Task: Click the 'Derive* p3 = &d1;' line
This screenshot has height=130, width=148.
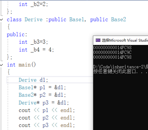Action: click(44, 103)
